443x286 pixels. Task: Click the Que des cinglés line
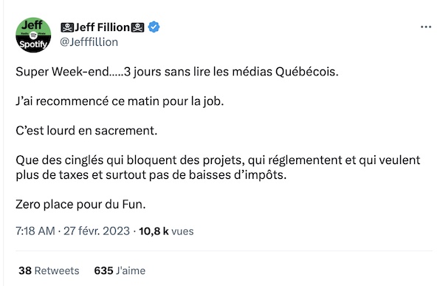tap(218, 160)
